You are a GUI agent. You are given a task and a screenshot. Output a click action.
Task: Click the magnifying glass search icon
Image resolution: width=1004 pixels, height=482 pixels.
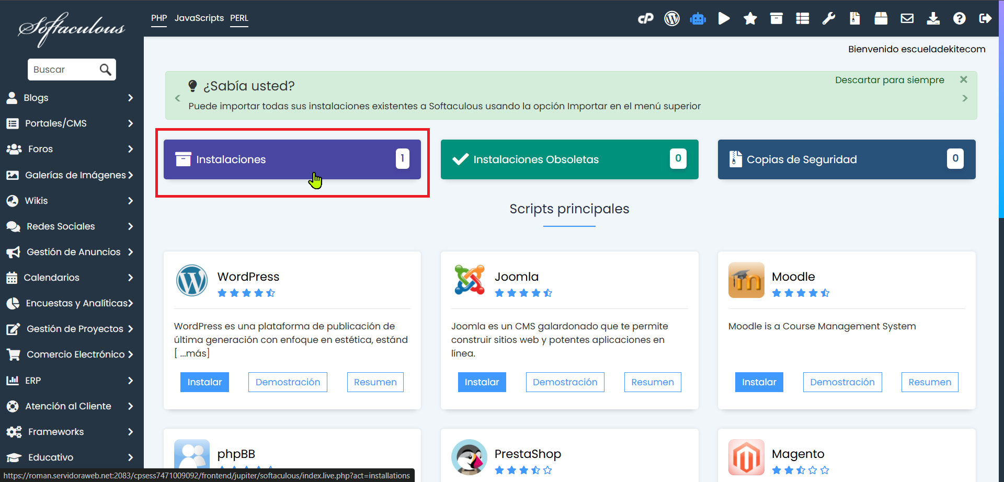pyautogui.click(x=105, y=70)
